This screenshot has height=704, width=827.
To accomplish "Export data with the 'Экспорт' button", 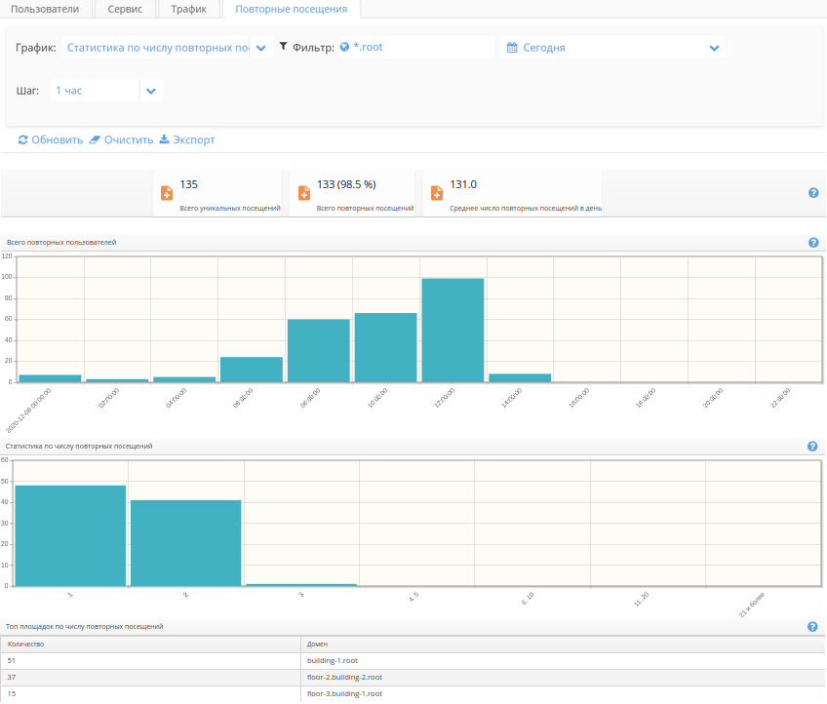I will pyautogui.click(x=186, y=139).
